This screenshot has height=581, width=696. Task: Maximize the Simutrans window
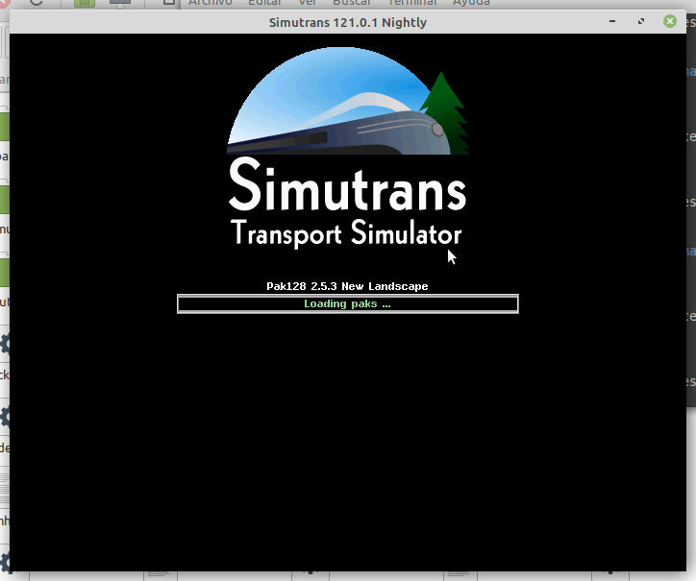pos(641,21)
